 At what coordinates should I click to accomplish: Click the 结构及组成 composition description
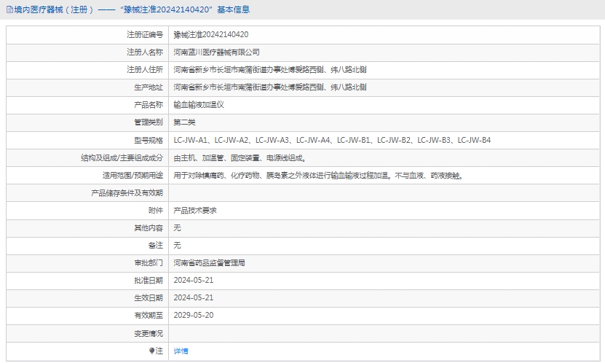click(x=240, y=157)
